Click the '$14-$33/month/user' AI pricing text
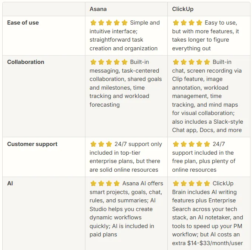The height and width of the screenshot is (250, 252). (216, 243)
